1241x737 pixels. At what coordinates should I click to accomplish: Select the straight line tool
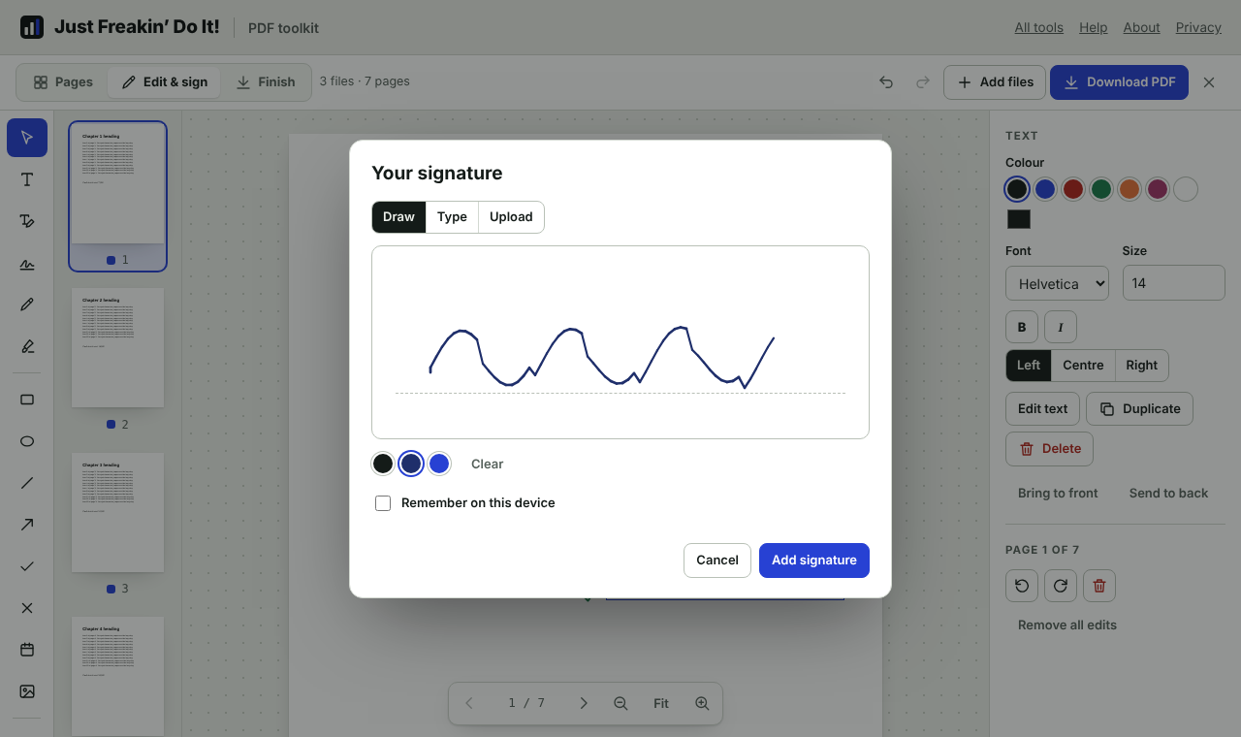point(27,483)
